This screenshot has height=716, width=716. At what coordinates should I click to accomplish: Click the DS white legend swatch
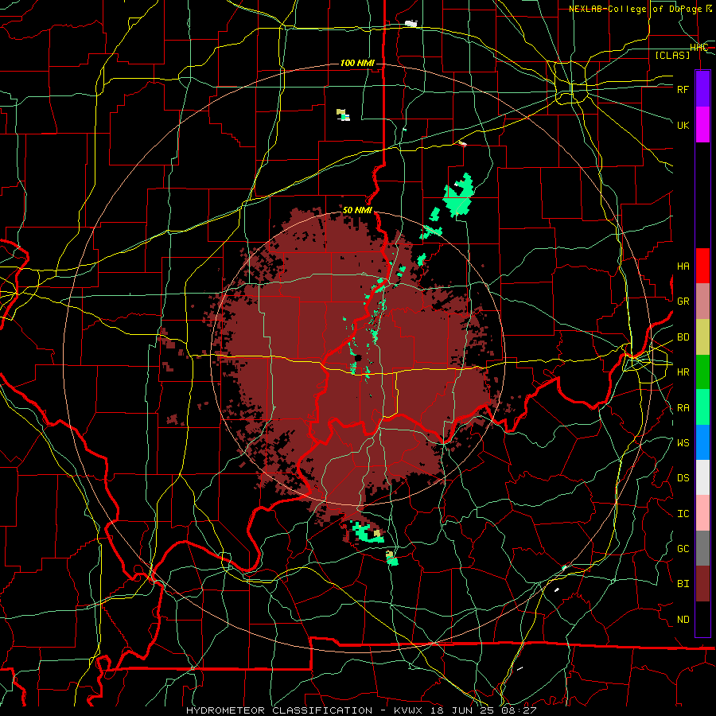(702, 477)
